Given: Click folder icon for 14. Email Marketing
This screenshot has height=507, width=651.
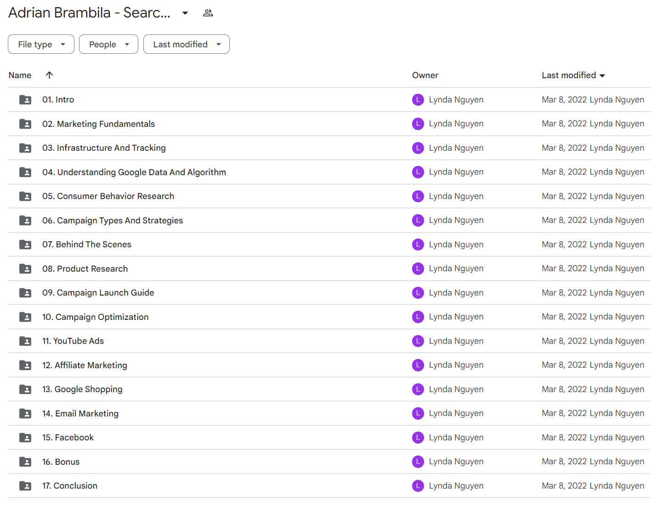Looking at the screenshot, I should point(25,413).
